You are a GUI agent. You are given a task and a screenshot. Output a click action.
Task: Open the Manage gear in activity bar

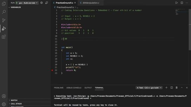[4, 104]
